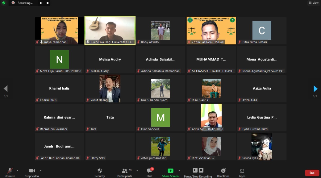Unmute the microphone
The image size is (321, 178).
10,173
